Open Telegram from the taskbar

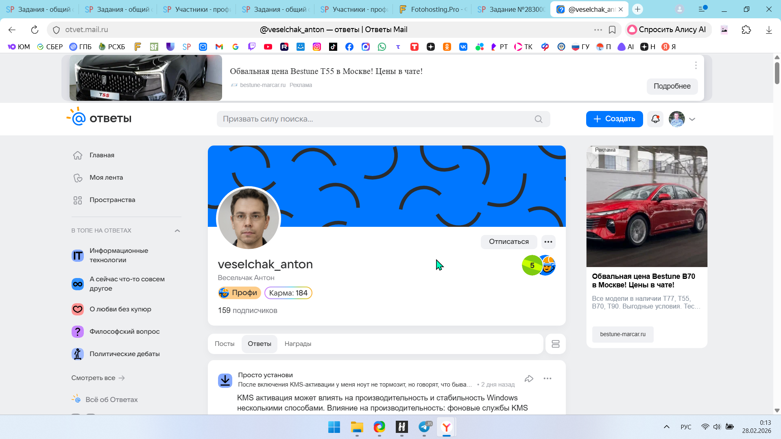tap(424, 427)
